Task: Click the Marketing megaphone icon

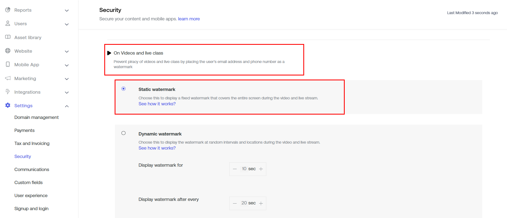Action: [8, 78]
